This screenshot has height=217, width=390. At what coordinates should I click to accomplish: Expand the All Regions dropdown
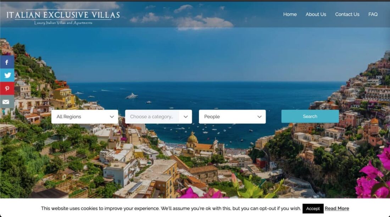(85, 117)
